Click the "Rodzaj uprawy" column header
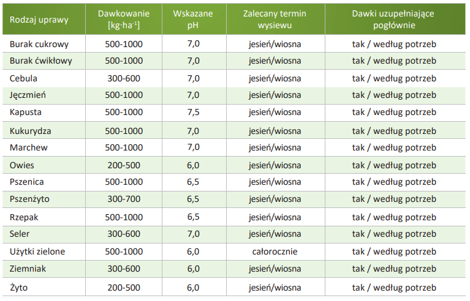This screenshot has height=301, width=470. (x=39, y=19)
